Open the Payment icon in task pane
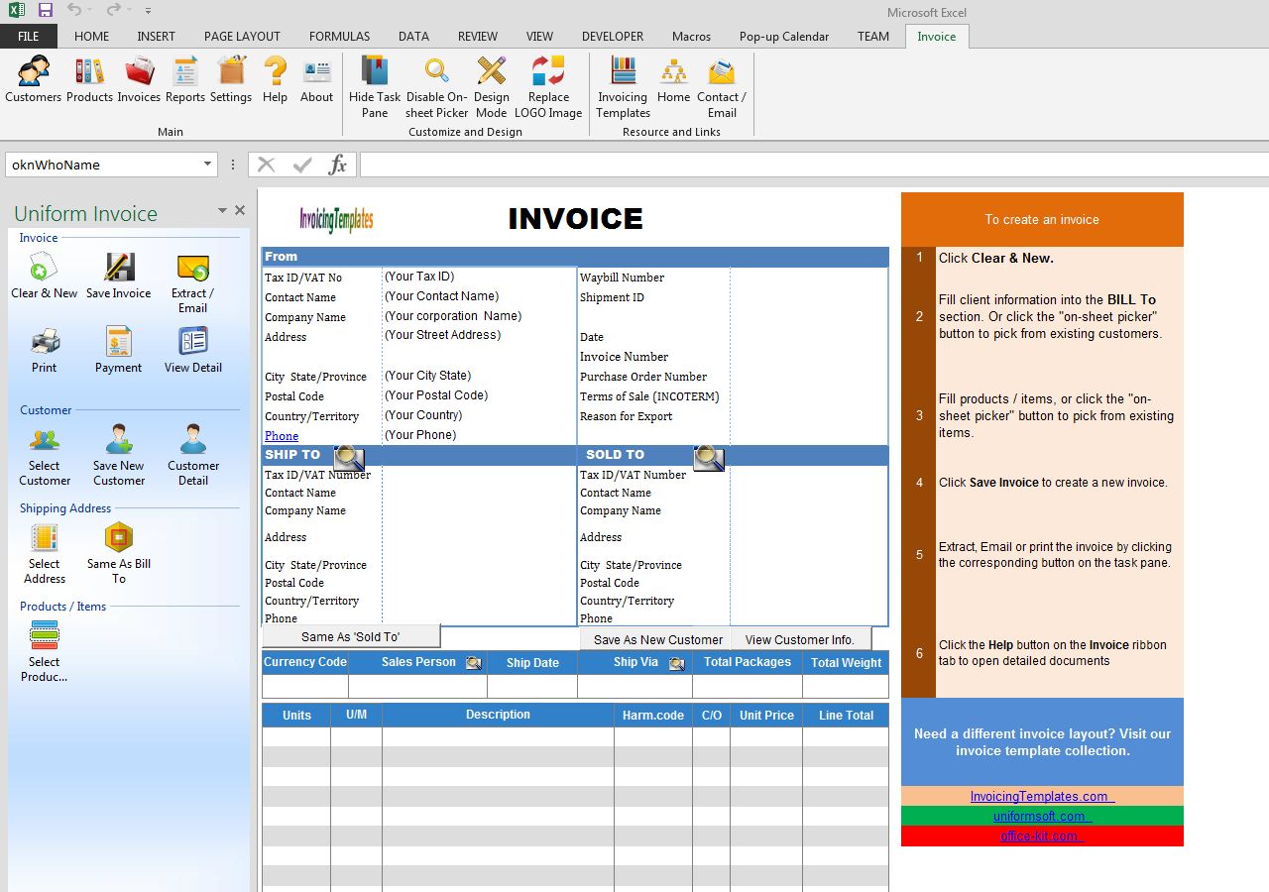 click(x=119, y=350)
